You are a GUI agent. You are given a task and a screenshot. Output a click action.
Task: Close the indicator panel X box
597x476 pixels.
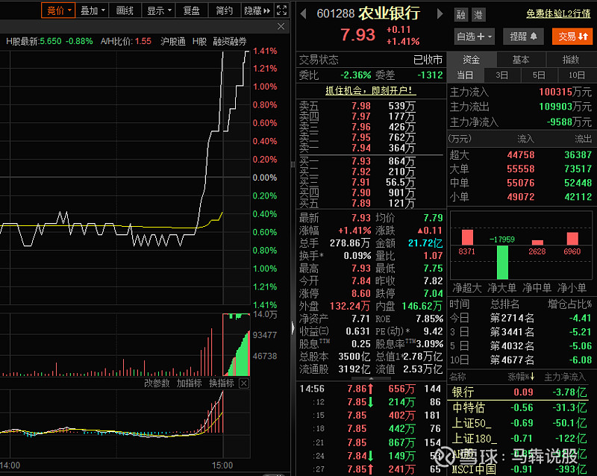click(244, 383)
